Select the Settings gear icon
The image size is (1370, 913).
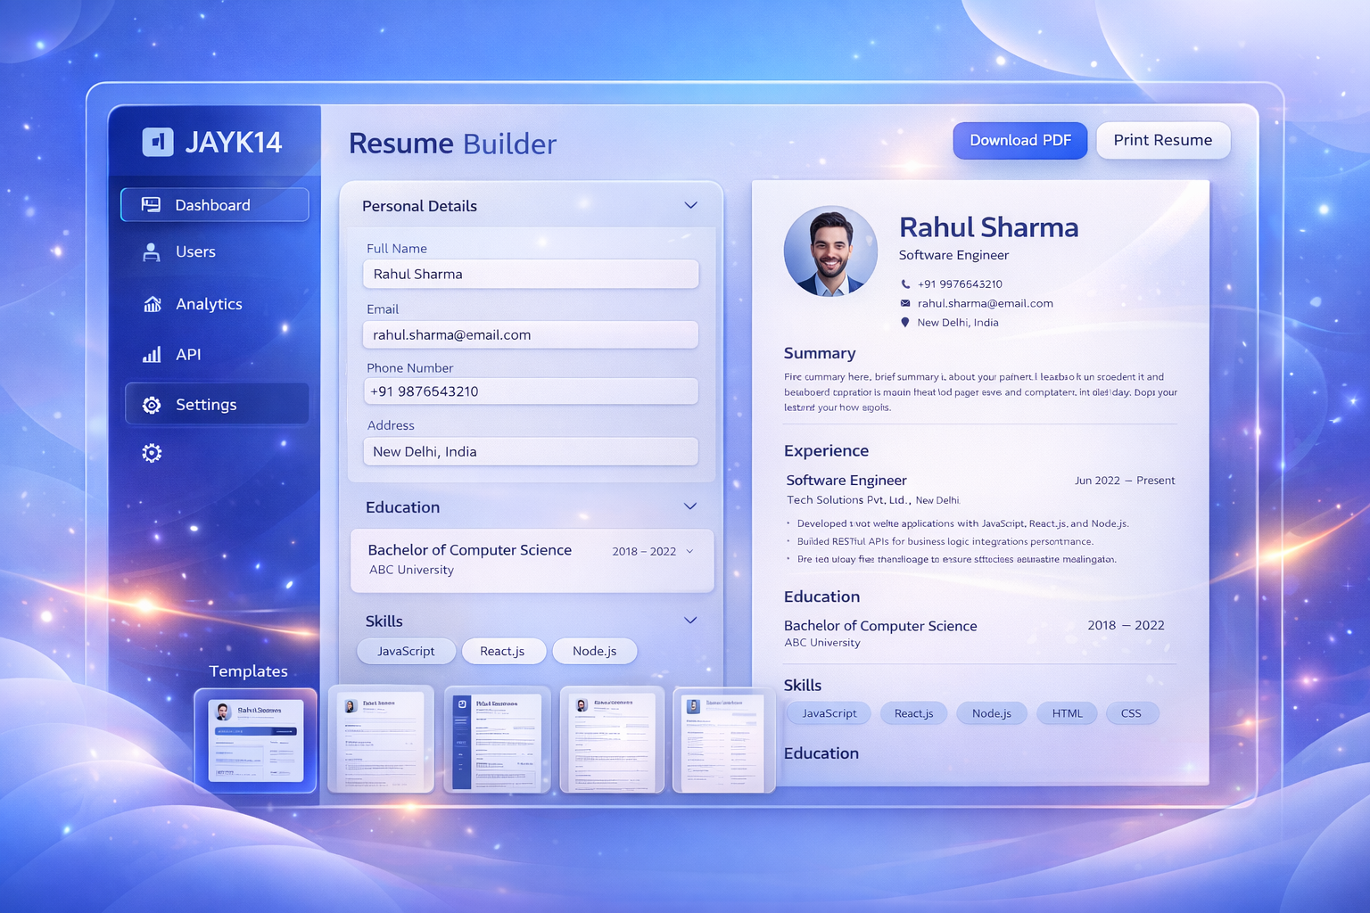click(152, 404)
